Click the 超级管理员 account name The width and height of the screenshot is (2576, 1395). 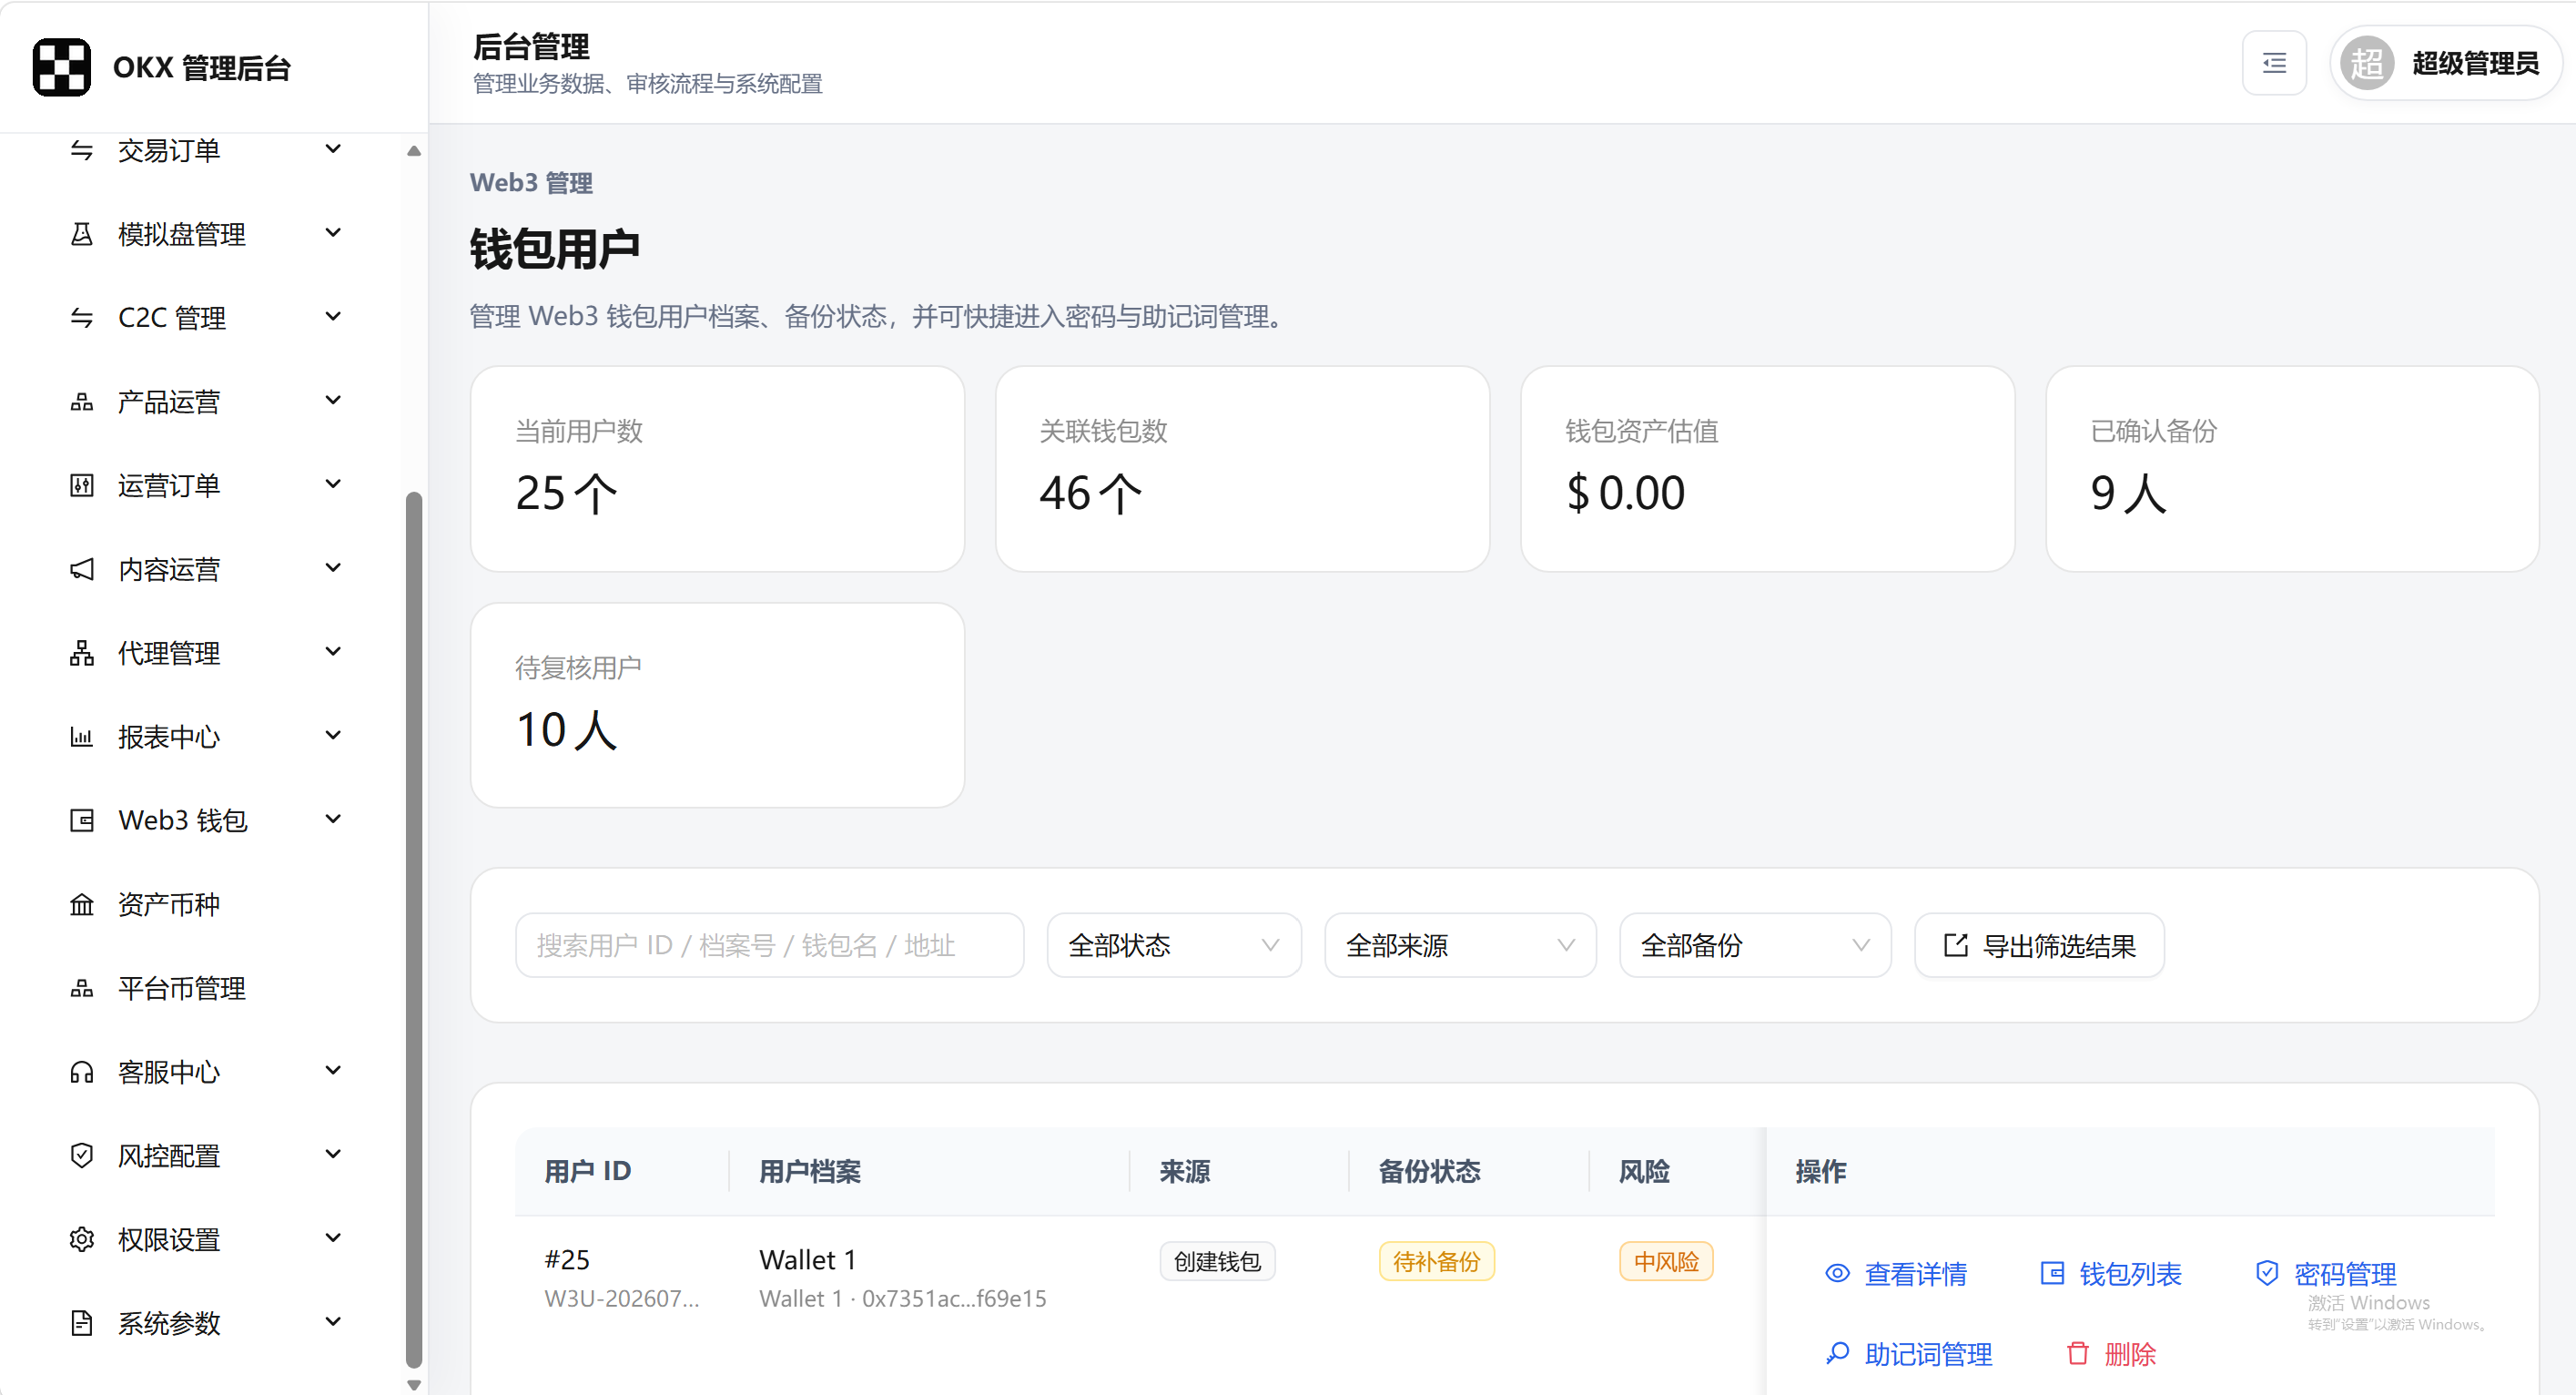tap(2475, 63)
